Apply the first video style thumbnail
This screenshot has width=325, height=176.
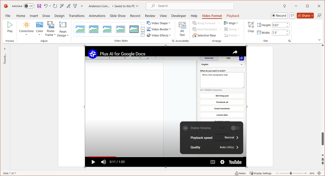[x=80, y=29]
